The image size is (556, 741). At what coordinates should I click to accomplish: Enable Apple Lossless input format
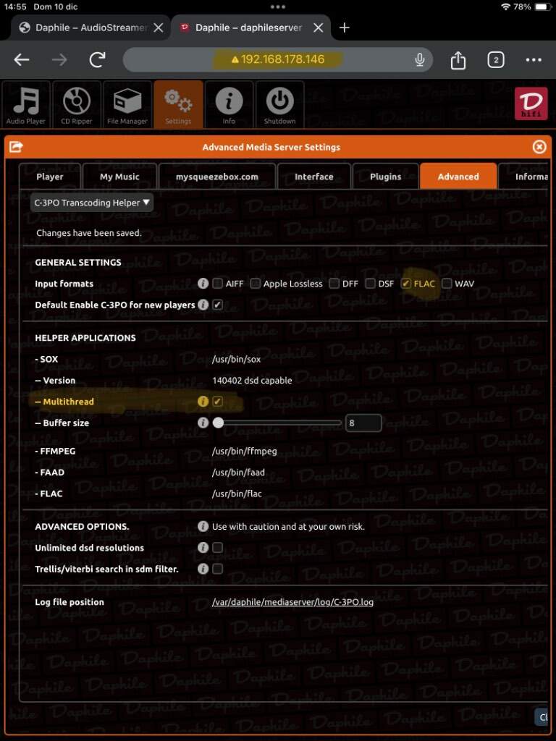(x=256, y=284)
